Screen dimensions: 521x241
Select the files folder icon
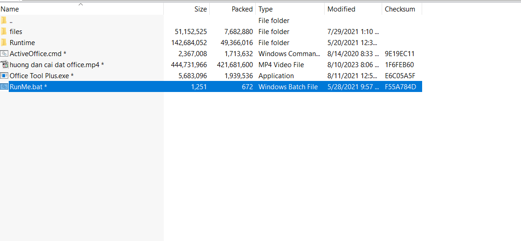pyautogui.click(x=4, y=32)
